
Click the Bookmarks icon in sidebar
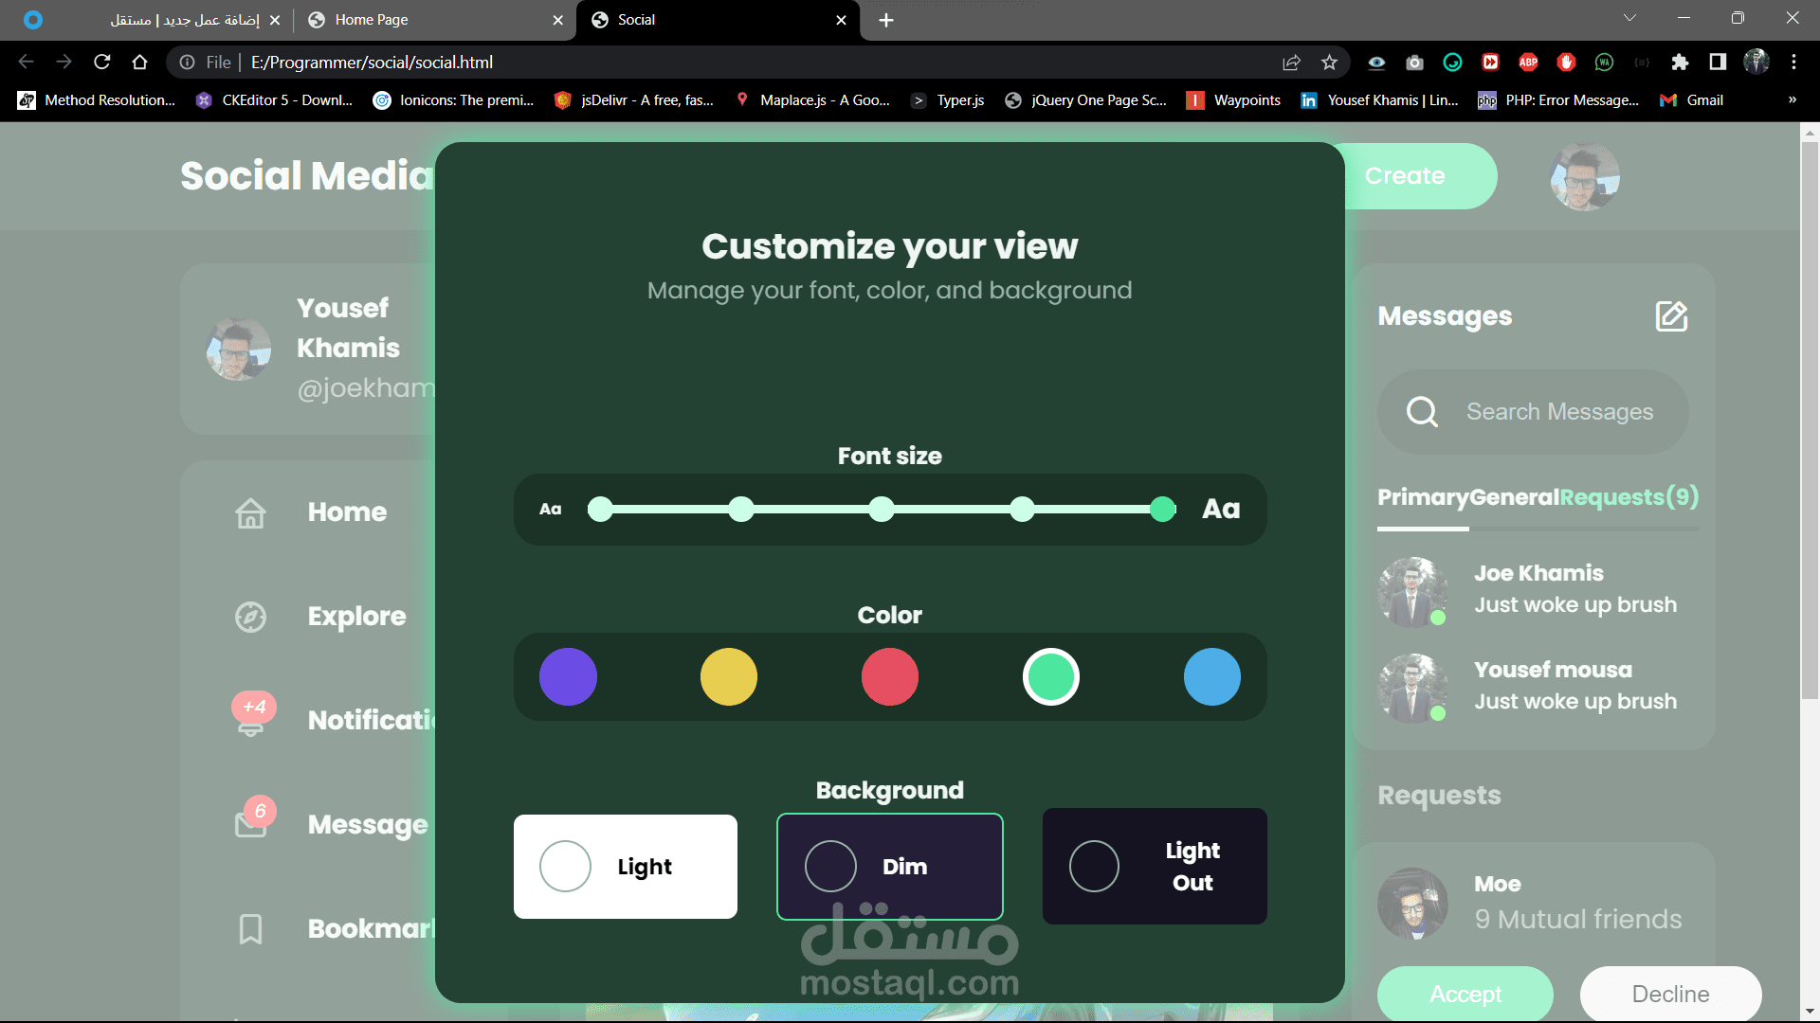(250, 928)
